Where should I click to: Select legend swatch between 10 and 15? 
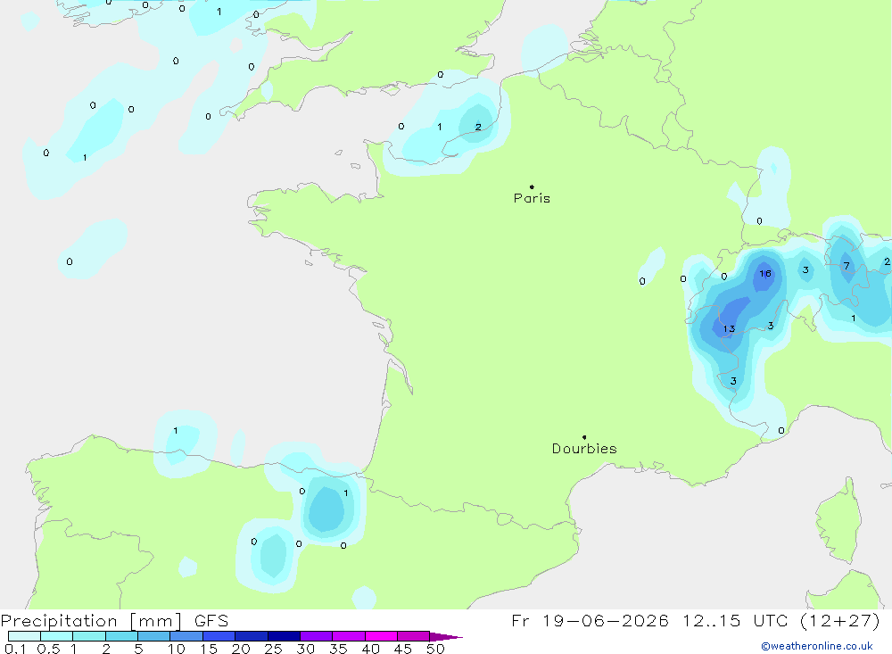click(x=186, y=636)
